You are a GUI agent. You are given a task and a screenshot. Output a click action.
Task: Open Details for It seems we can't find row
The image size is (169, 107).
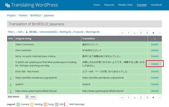[155, 64]
